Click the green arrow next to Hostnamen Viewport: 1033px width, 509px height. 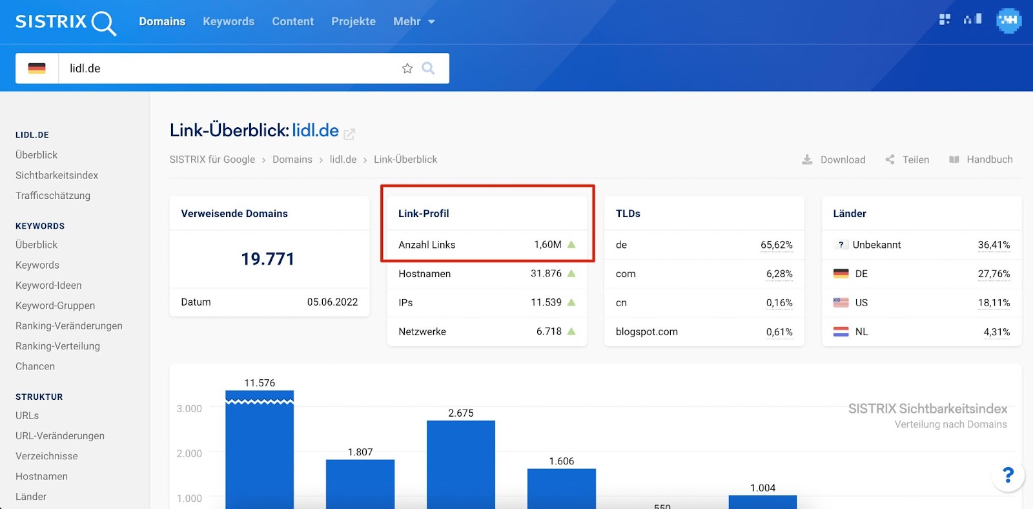571,273
